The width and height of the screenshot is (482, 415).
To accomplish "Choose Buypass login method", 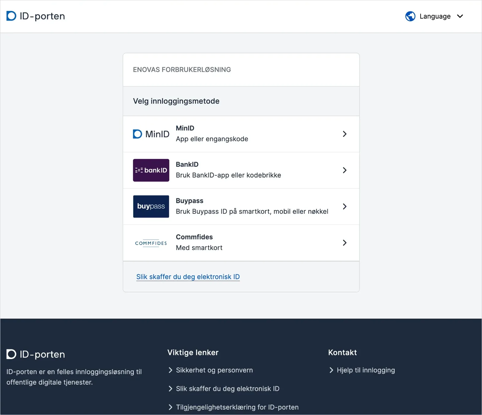I will coord(241,206).
